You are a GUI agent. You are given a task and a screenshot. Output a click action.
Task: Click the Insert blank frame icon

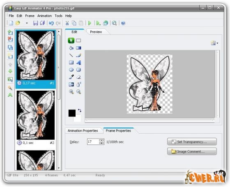[x=10, y=56]
